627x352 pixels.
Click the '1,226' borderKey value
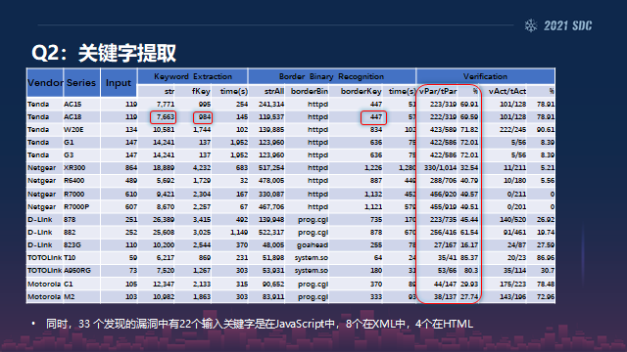373,167
